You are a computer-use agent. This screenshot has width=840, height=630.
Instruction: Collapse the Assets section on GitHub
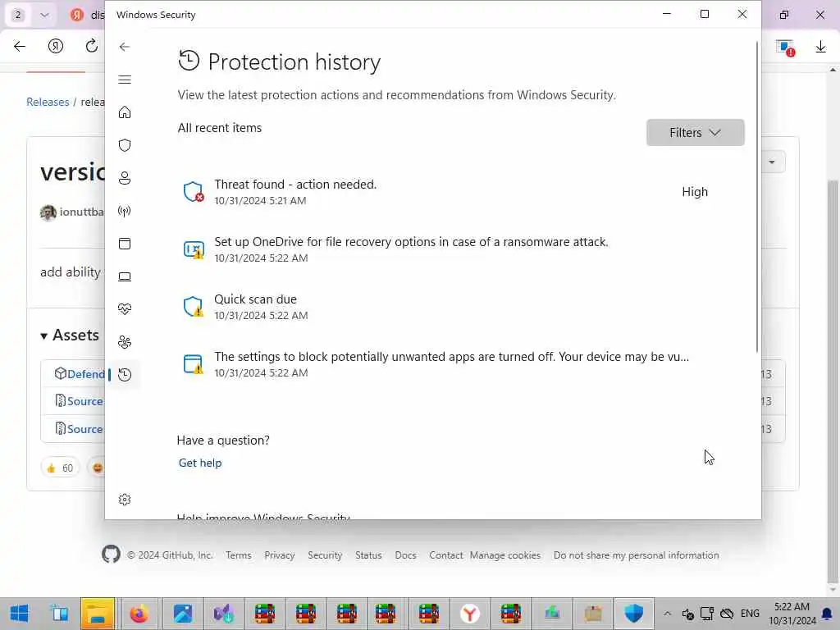(x=44, y=336)
